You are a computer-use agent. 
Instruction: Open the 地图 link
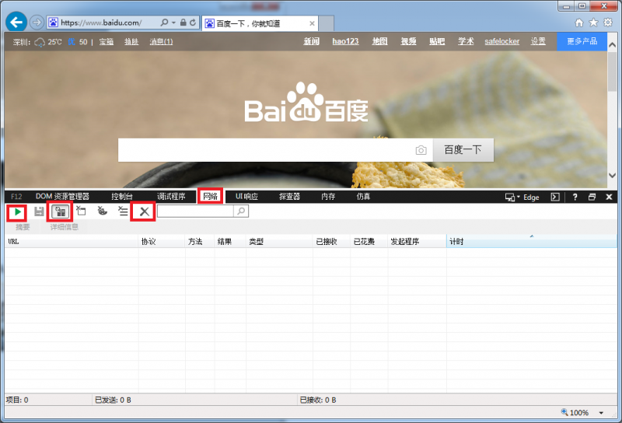(x=379, y=41)
